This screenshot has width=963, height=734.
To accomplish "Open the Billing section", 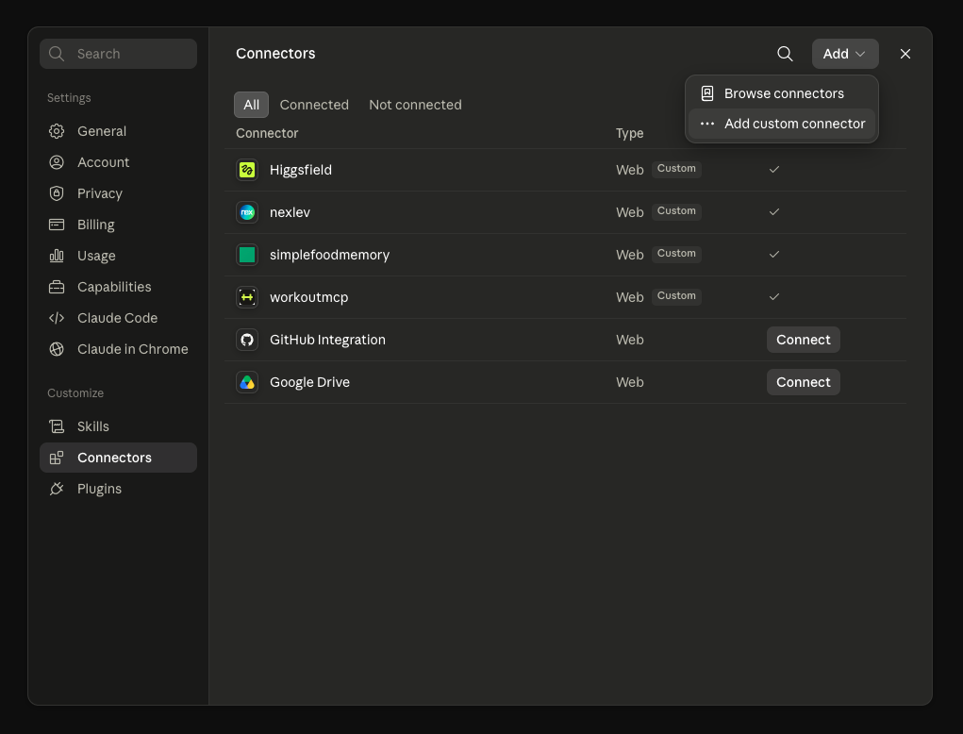I will (x=118, y=225).
